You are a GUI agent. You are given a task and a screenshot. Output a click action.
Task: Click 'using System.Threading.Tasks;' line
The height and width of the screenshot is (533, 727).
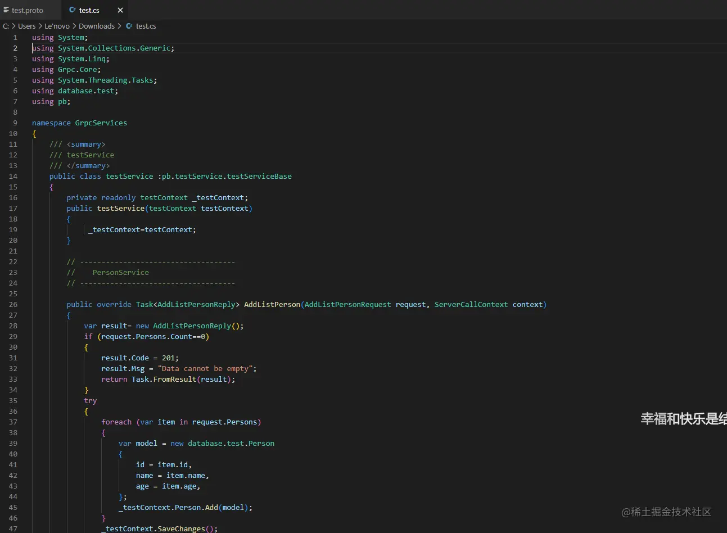click(x=94, y=80)
